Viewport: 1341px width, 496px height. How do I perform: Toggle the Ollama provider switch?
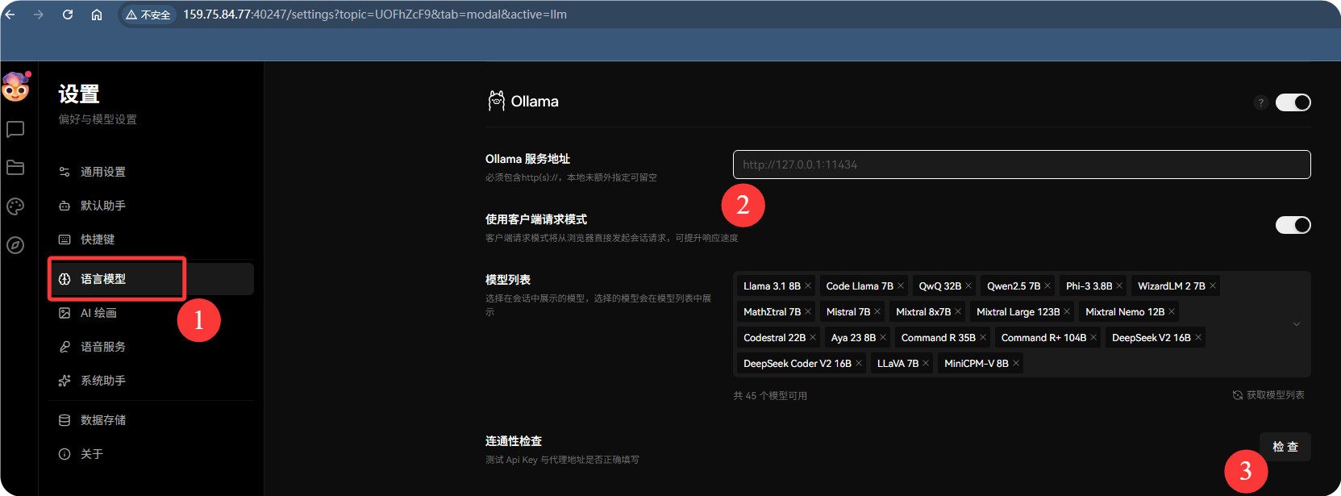[x=1293, y=102]
